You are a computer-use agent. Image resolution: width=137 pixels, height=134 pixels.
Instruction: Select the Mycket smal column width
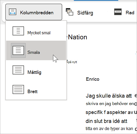pos(36,31)
